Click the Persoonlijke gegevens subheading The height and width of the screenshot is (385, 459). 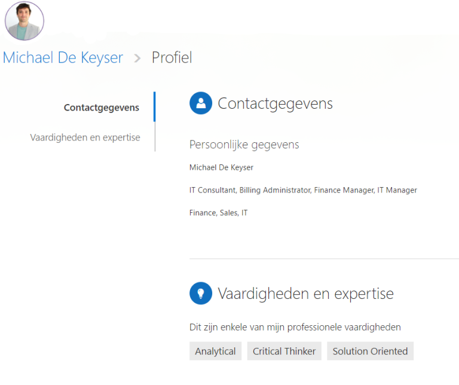(244, 145)
